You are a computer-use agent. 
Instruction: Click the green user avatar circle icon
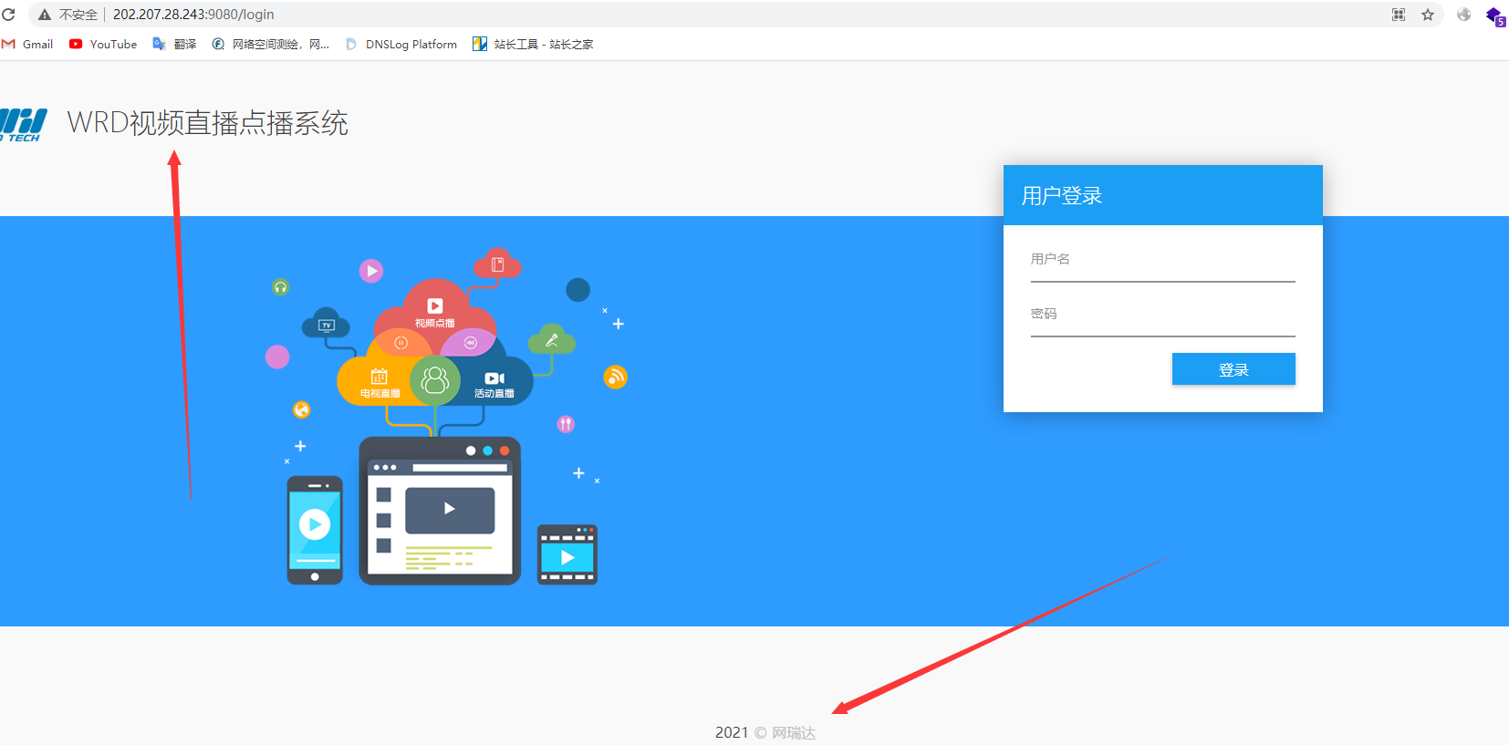click(435, 380)
